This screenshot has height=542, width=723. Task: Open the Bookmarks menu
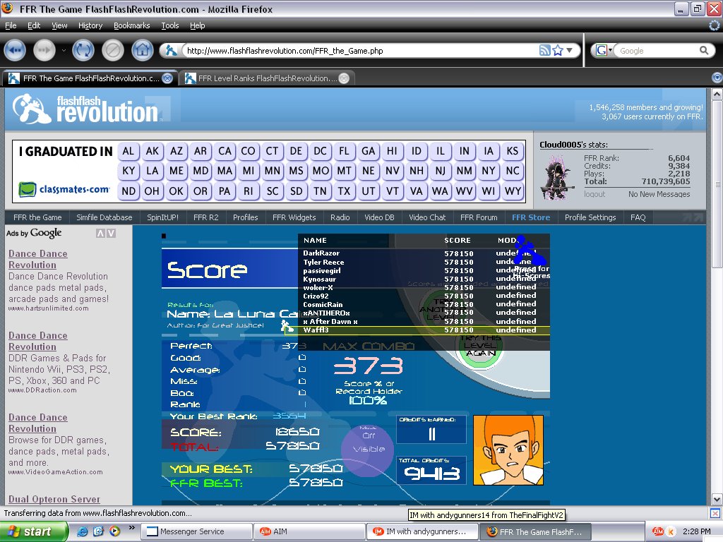pos(131,25)
